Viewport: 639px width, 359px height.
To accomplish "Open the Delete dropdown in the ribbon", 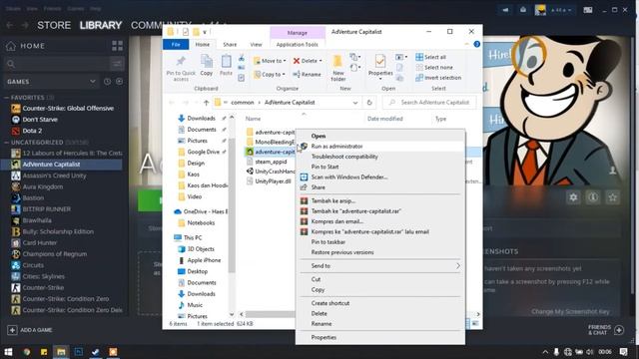I will pyautogui.click(x=308, y=61).
